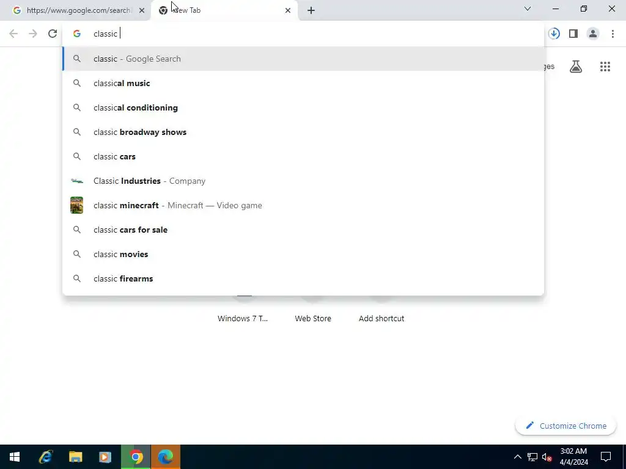626x469 pixels.
Task: Open the media player taskbar icon
Action: pos(105,457)
